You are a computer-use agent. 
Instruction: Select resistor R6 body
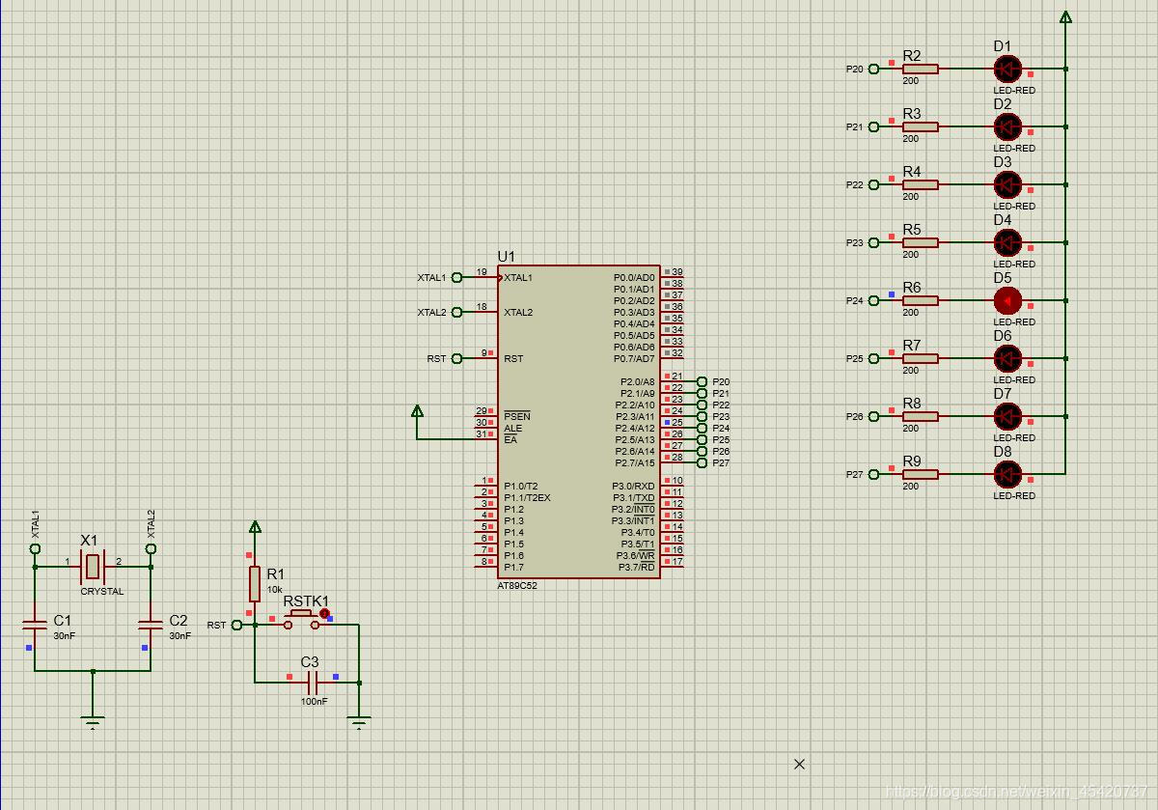click(x=920, y=300)
